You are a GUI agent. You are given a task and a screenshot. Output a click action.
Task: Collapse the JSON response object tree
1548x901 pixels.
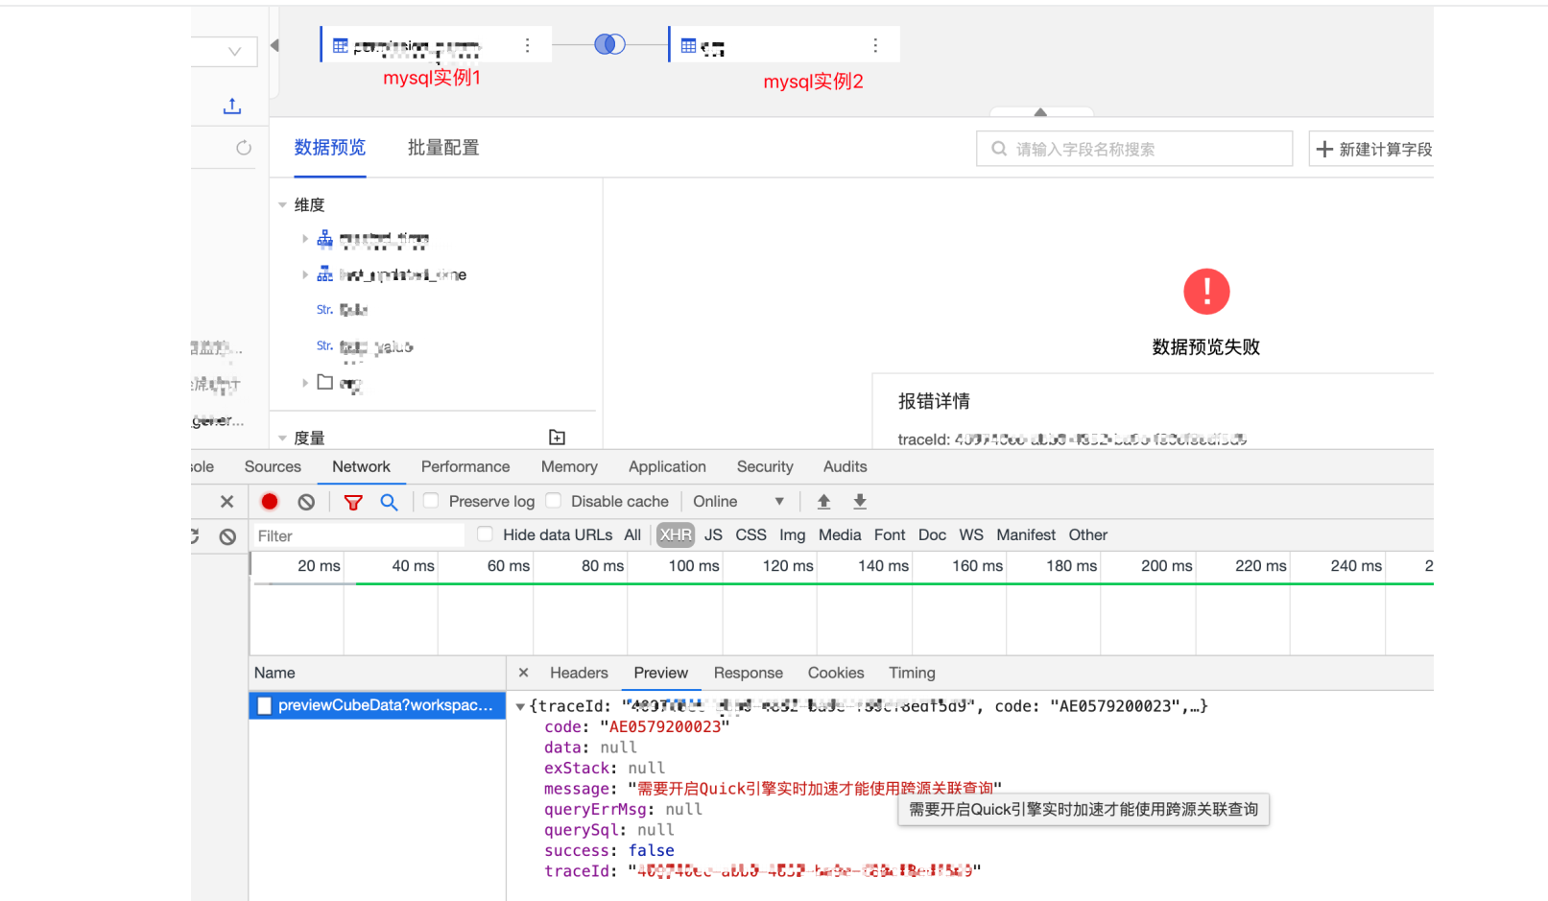point(520,707)
